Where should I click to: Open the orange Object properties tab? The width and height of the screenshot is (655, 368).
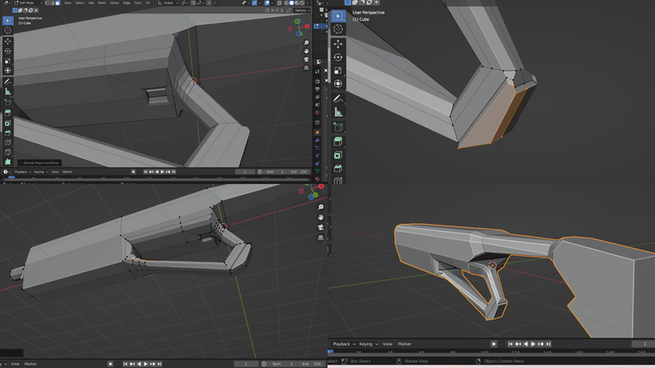coord(317,132)
